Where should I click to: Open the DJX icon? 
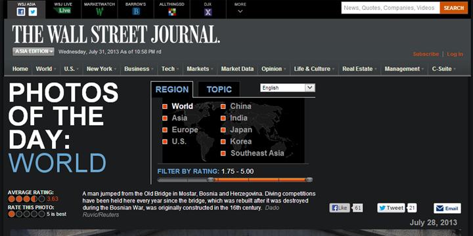pos(208,12)
